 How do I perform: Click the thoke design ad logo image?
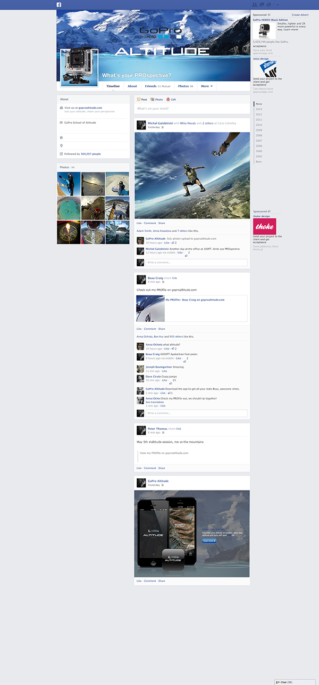tap(264, 226)
